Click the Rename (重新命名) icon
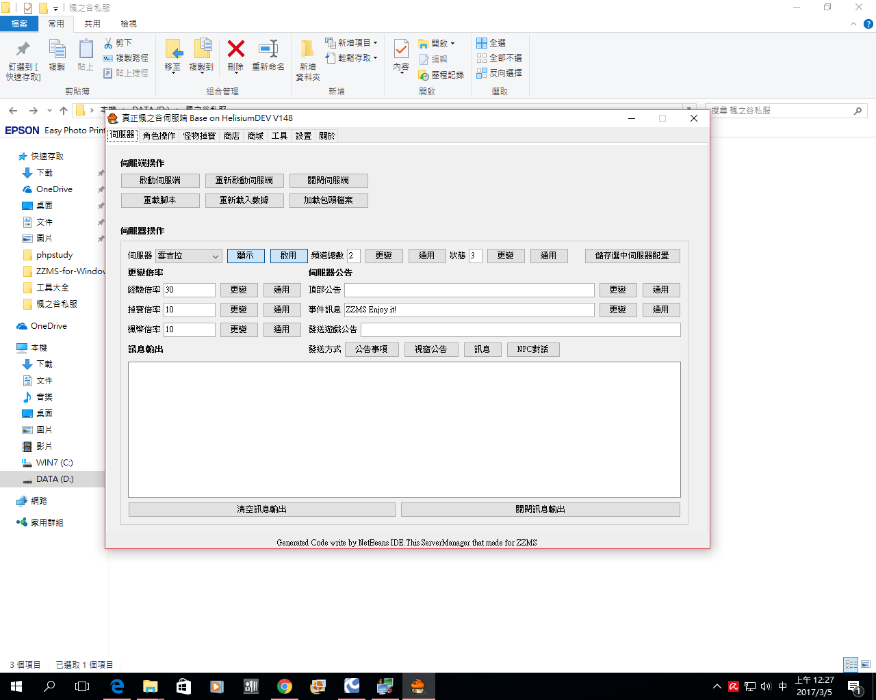The image size is (876, 700). coord(268,49)
